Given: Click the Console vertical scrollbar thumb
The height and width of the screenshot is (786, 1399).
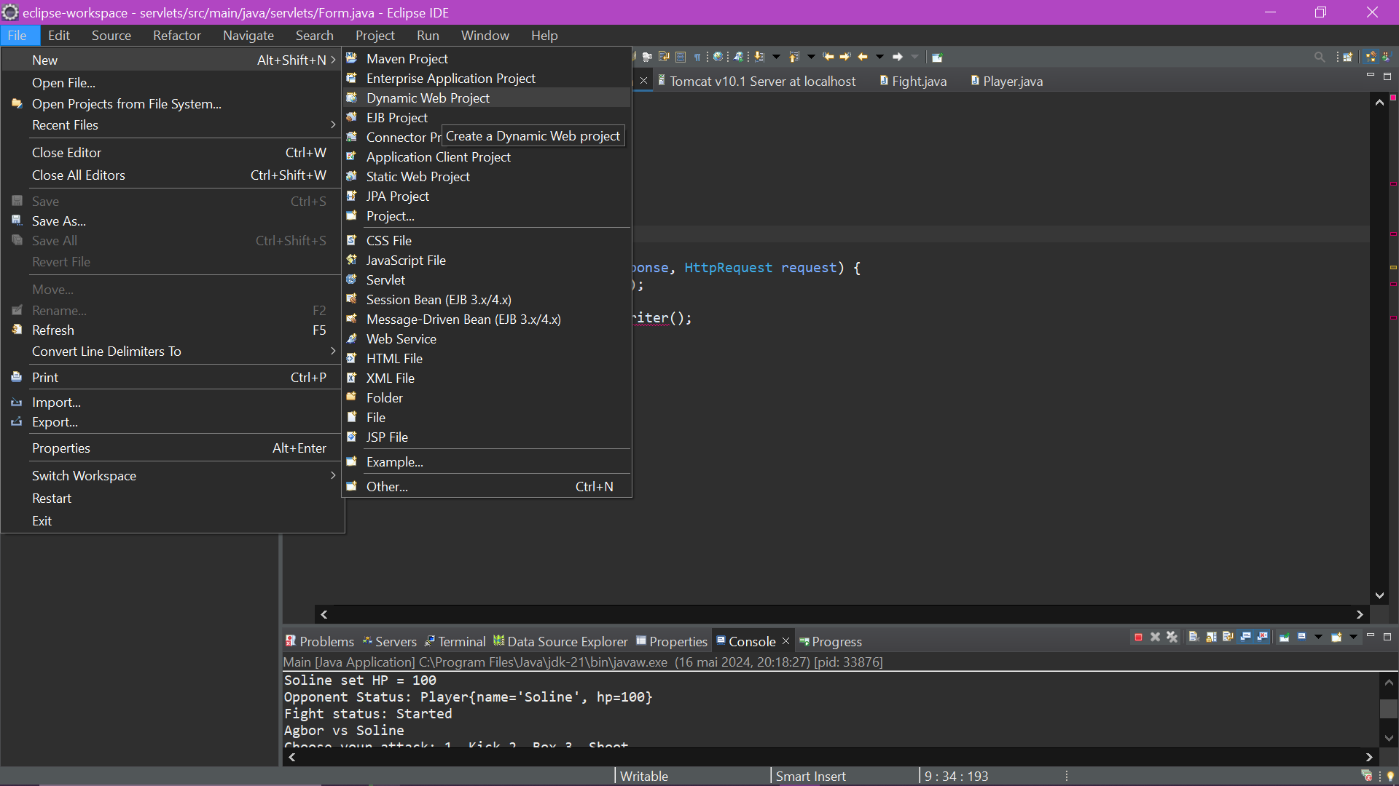Looking at the screenshot, I should click(x=1389, y=709).
